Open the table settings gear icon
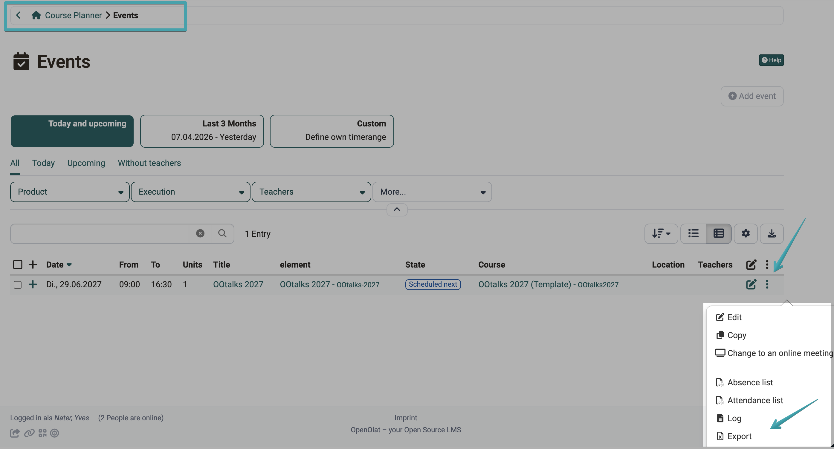 click(x=746, y=233)
